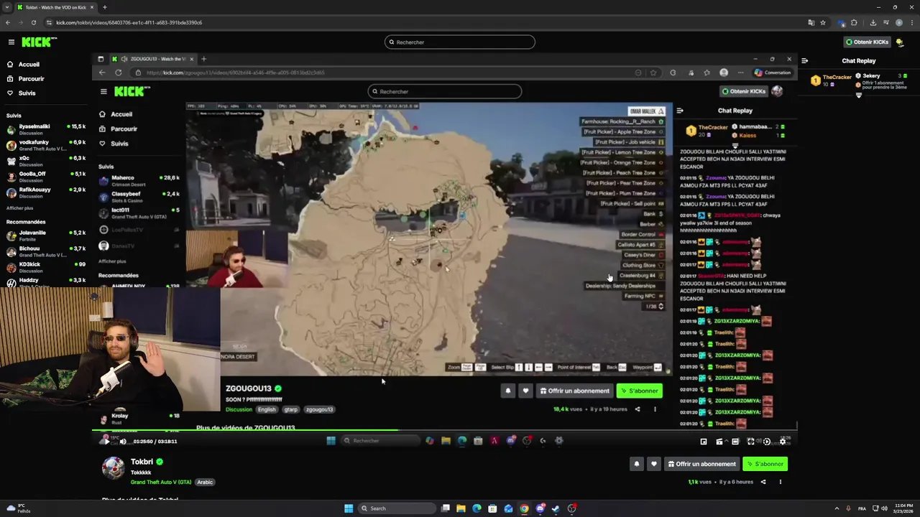Click the KICK logo in outer page

click(x=37, y=42)
